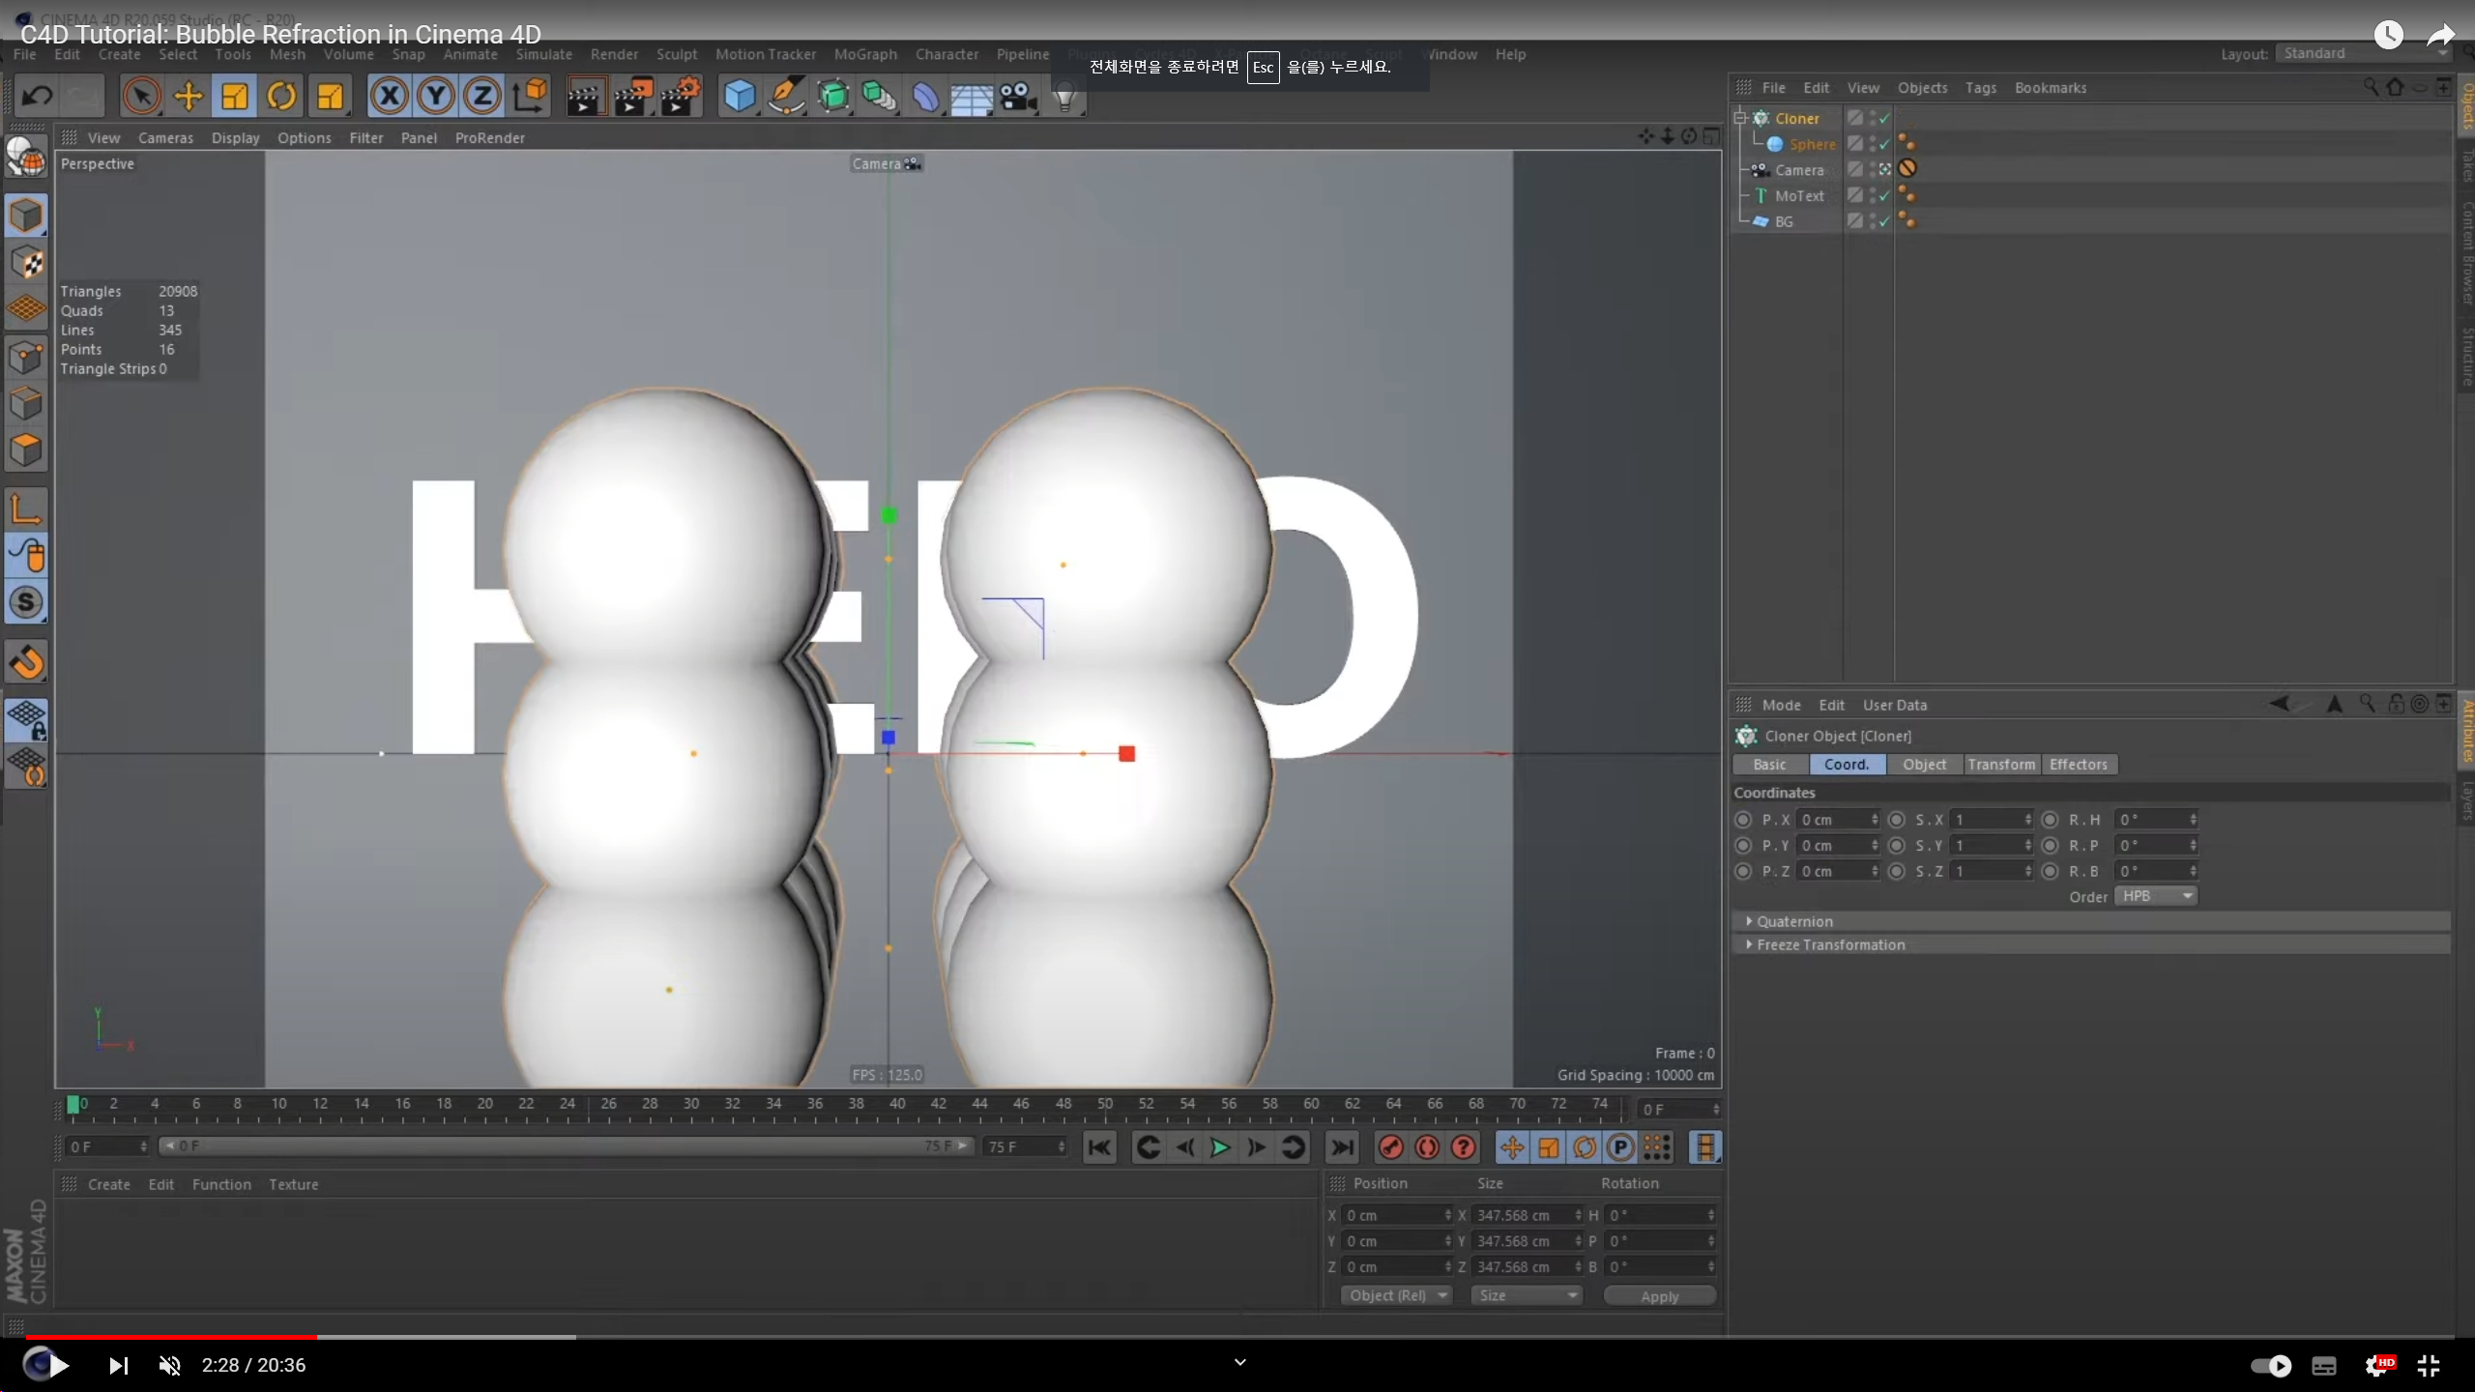
Task: Switch to the Object tab
Action: 1924,765
